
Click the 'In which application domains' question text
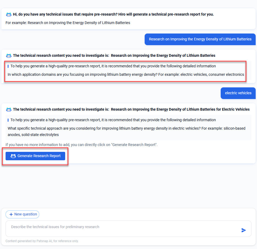(x=126, y=74)
